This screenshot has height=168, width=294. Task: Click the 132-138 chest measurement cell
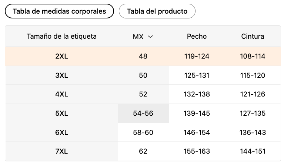pyautogui.click(x=197, y=94)
